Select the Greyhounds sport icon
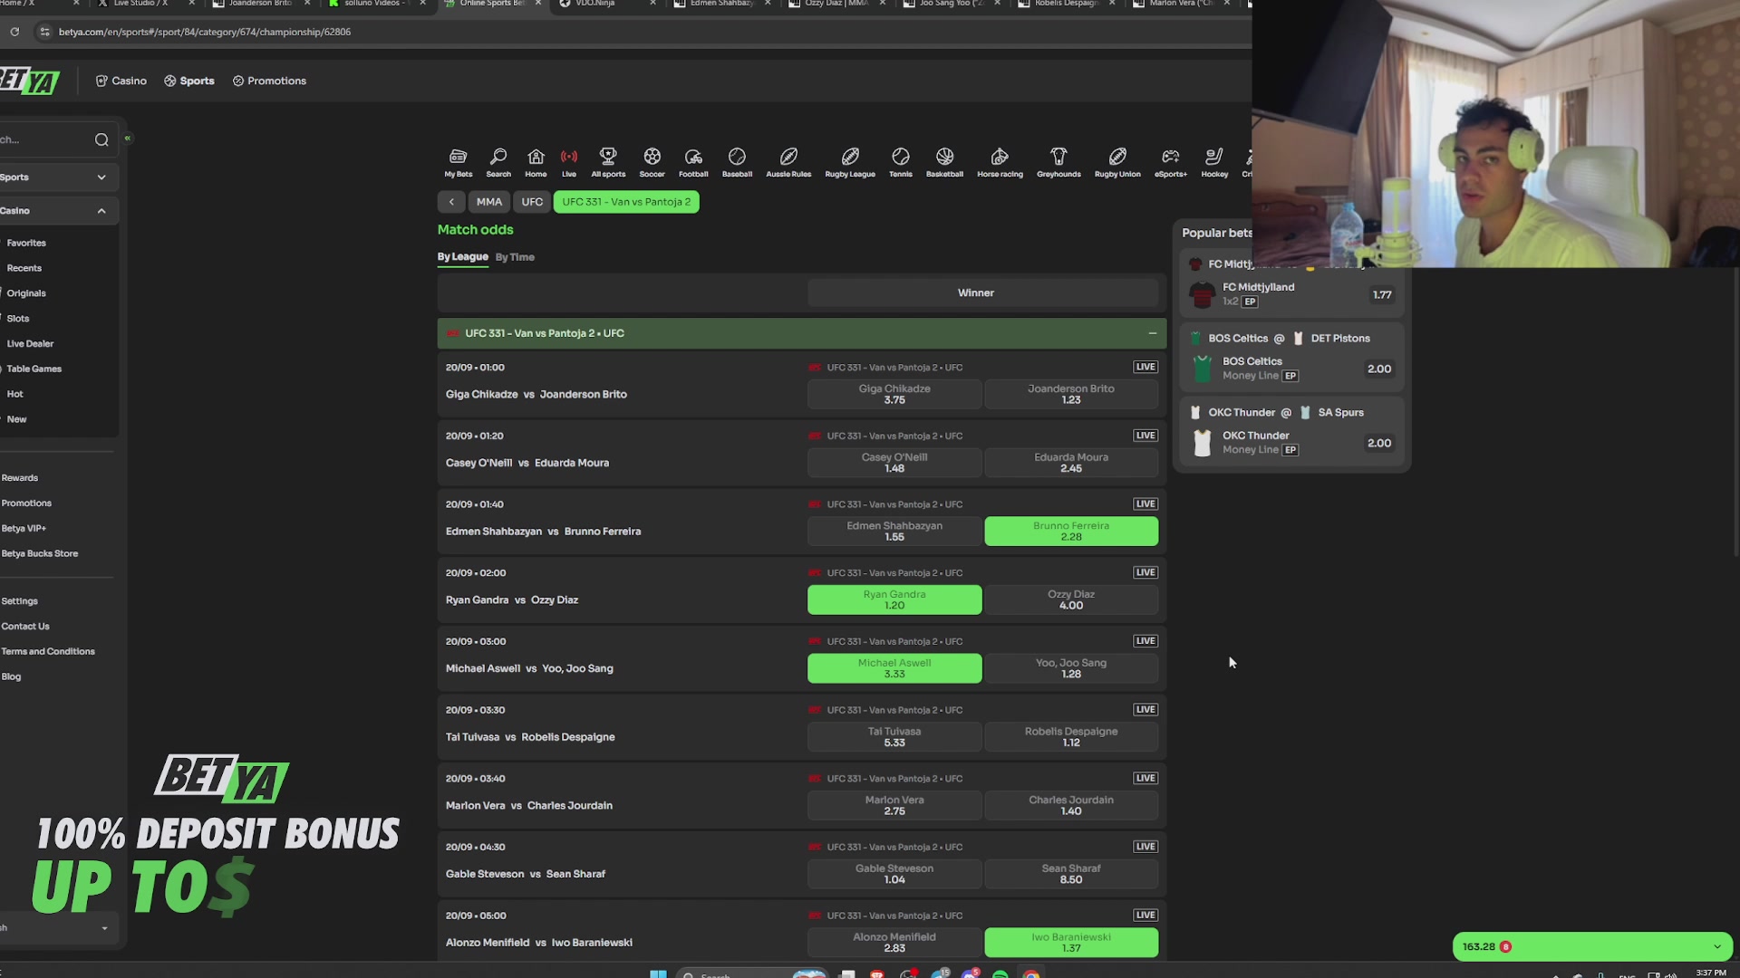The width and height of the screenshot is (1740, 978). point(1058,163)
